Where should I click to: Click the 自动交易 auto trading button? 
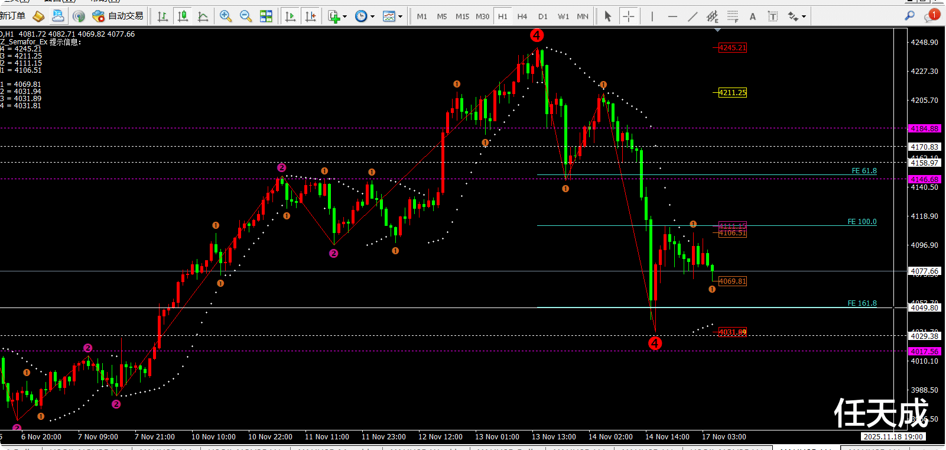coord(118,16)
